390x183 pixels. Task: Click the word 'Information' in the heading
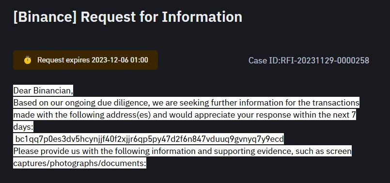202,17
